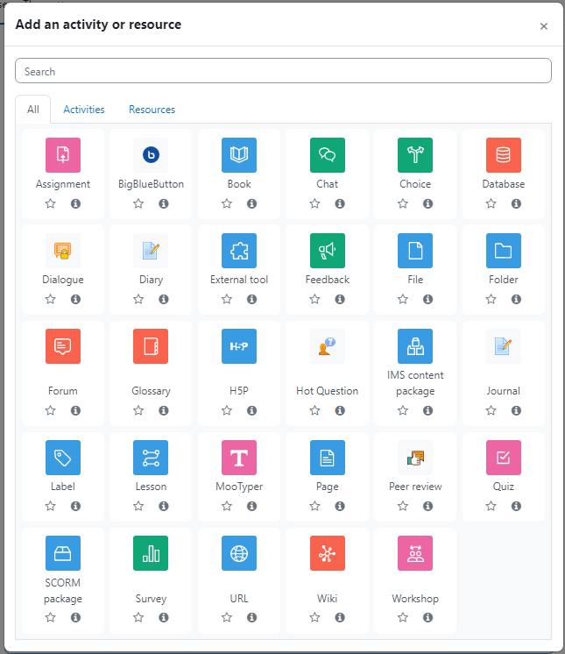Select the Quiz activity icon
565x654 pixels.
[x=504, y=457]
